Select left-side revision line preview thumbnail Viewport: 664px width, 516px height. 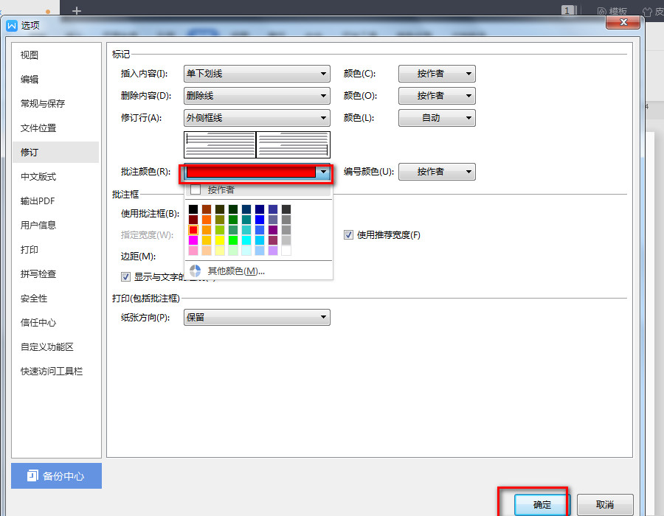[x=220, y=144]
